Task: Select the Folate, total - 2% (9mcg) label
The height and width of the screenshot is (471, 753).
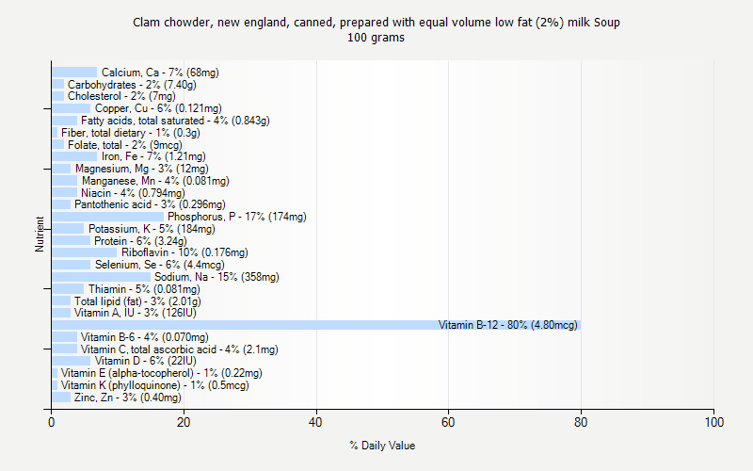Action: pyautogui.click(x=125, y=145)
